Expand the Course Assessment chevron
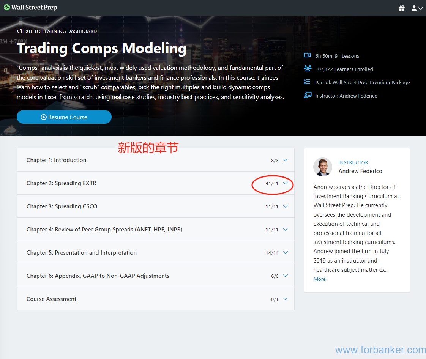 coord(285,299)
